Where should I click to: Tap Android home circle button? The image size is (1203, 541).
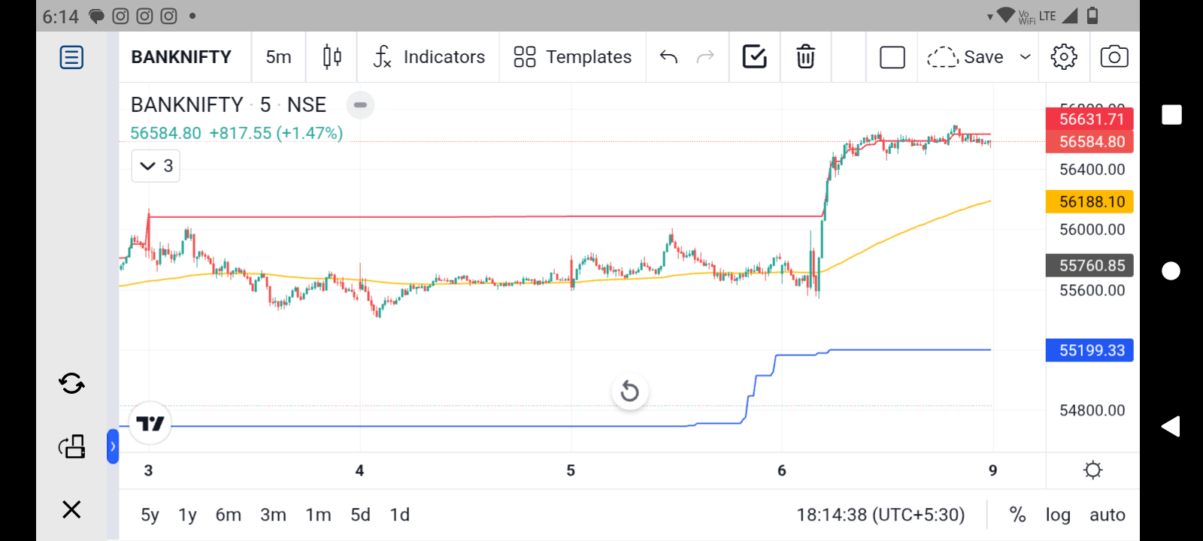(1171, 270)
